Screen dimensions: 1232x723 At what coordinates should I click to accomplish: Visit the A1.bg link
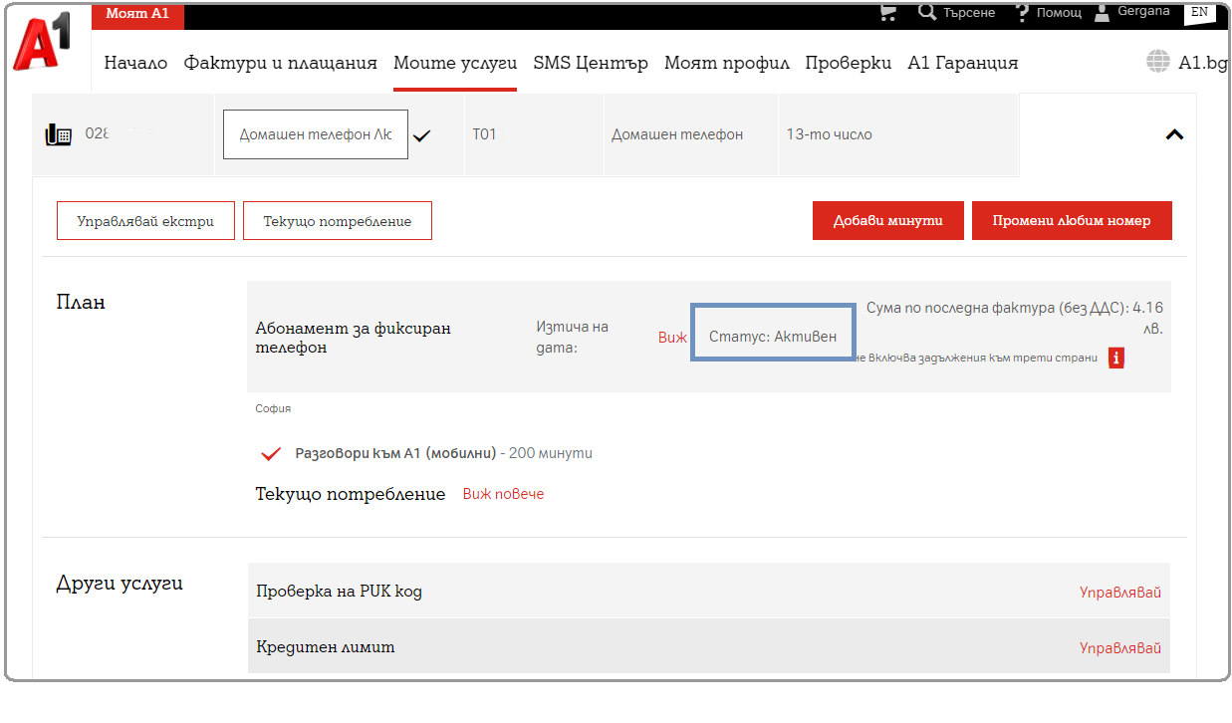pyautogui.click(x=1203, y=63)
